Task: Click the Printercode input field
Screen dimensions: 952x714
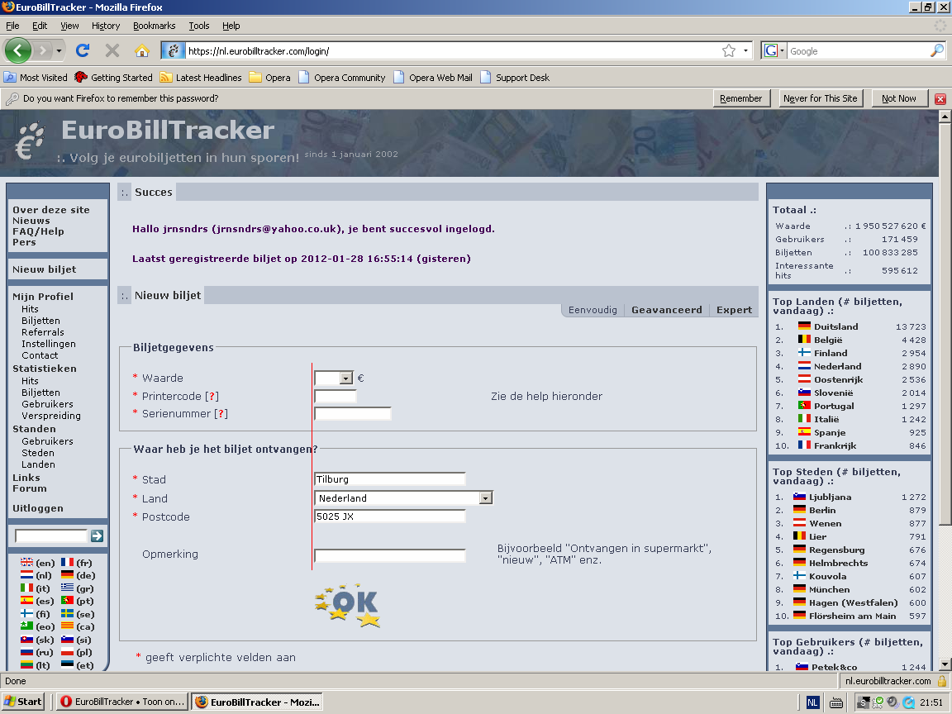Action: [x=336, y=397]
